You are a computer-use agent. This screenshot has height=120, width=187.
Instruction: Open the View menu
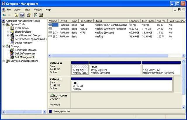pos(27,10)
